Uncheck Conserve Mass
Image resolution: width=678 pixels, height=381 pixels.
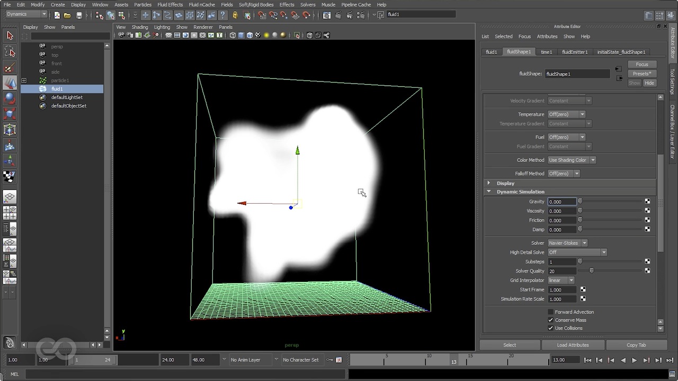[550, 320]
